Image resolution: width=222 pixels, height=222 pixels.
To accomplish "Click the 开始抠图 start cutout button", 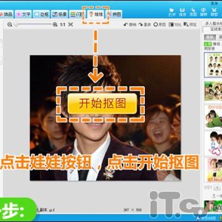I will [102, 104].
